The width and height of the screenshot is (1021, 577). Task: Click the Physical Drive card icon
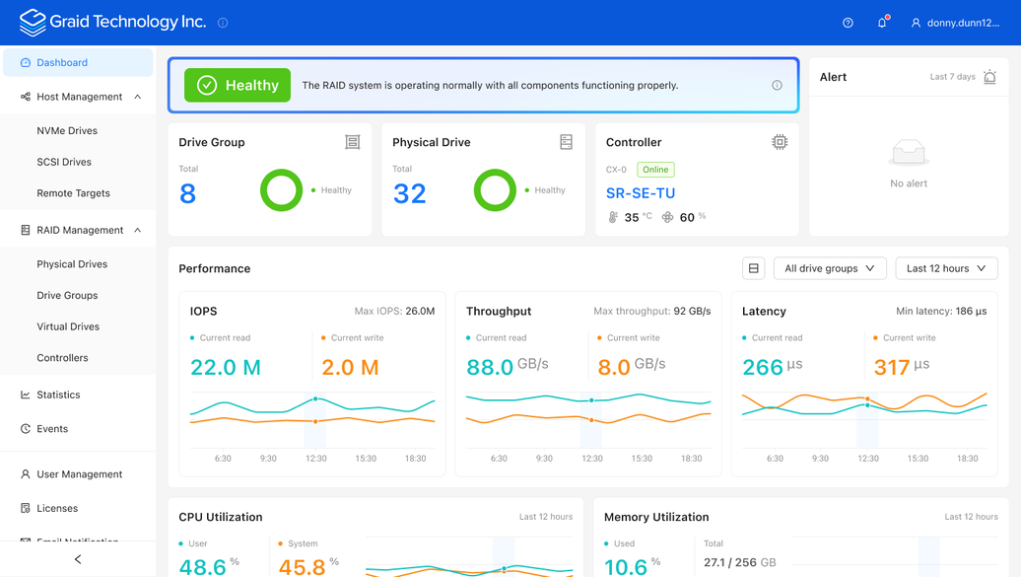tap(566, 142)
